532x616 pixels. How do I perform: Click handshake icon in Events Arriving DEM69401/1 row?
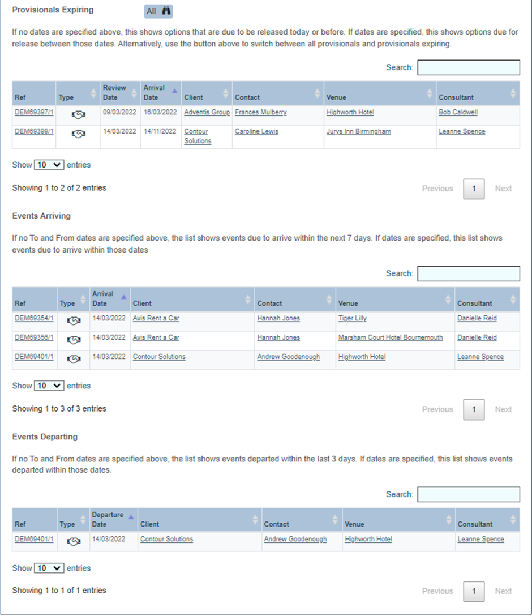coord(74,359)
